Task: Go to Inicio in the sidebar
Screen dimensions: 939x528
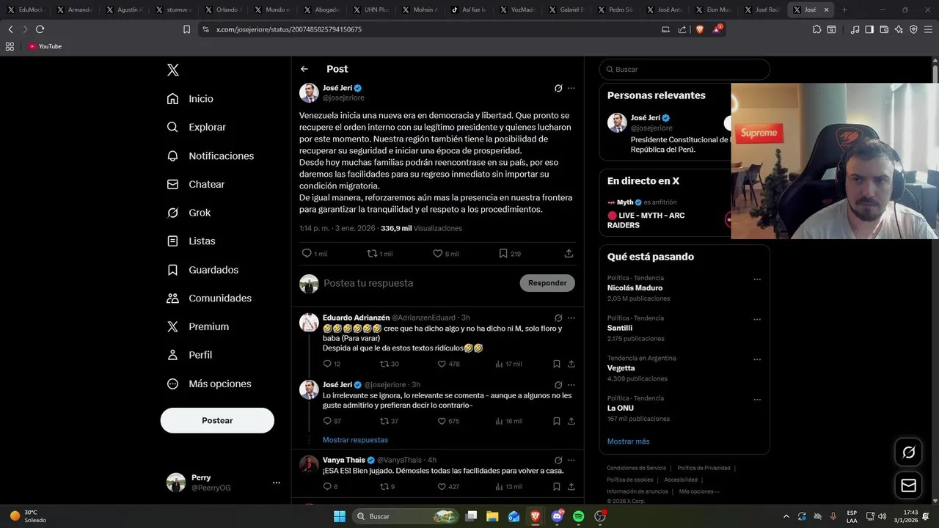Action: pyautogui.click(x=191, y=98)
